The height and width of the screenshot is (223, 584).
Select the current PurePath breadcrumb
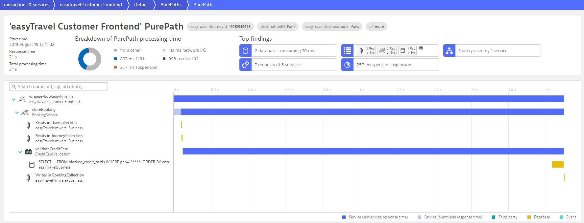[x=203, y=5]
